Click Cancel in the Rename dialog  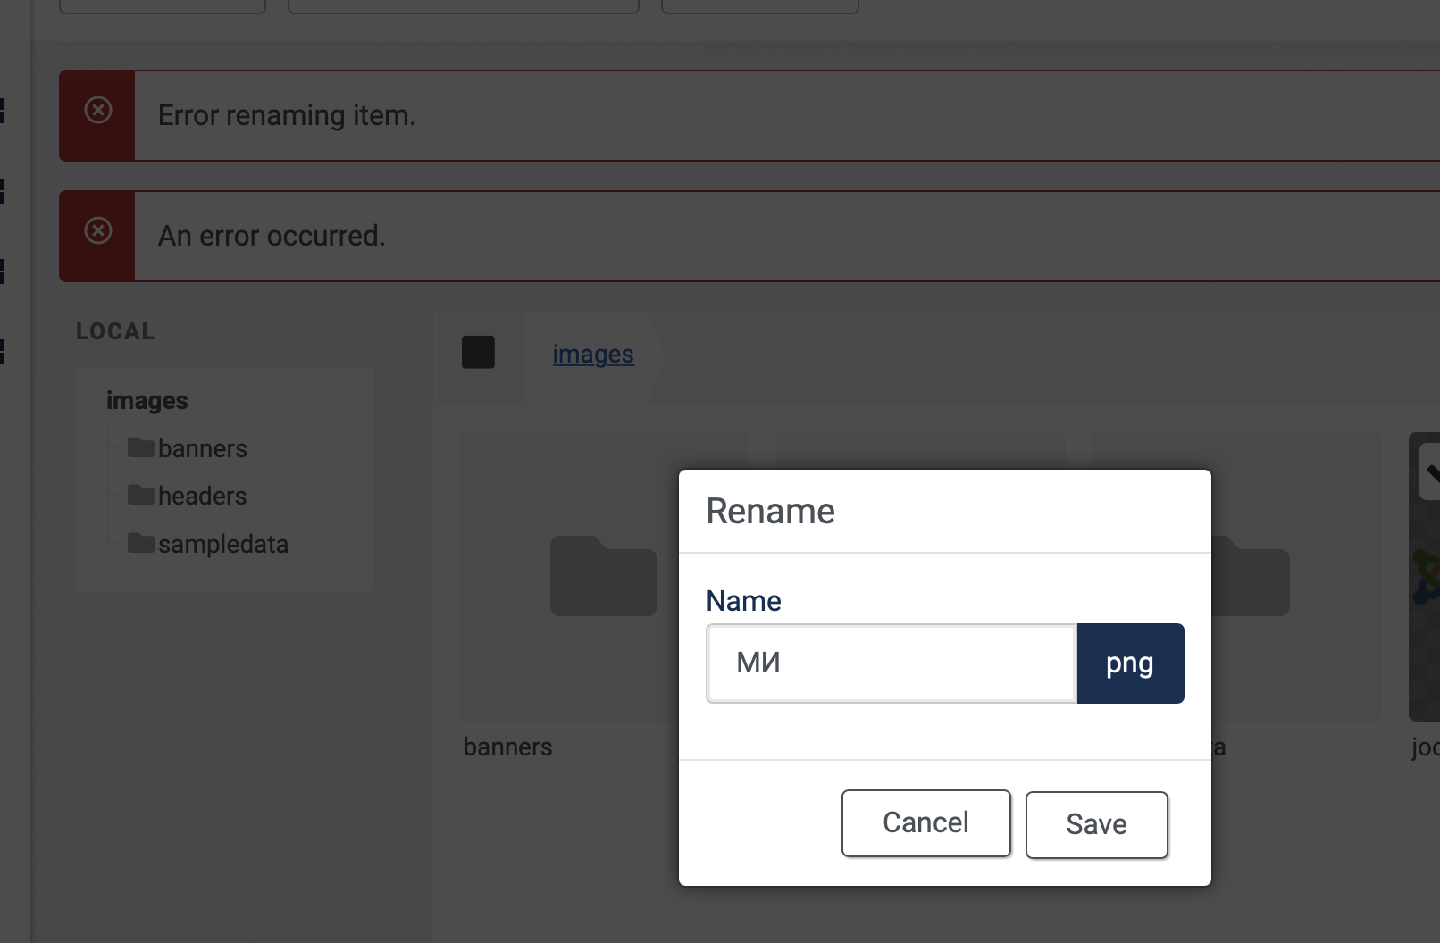click(x=925, y=822)
